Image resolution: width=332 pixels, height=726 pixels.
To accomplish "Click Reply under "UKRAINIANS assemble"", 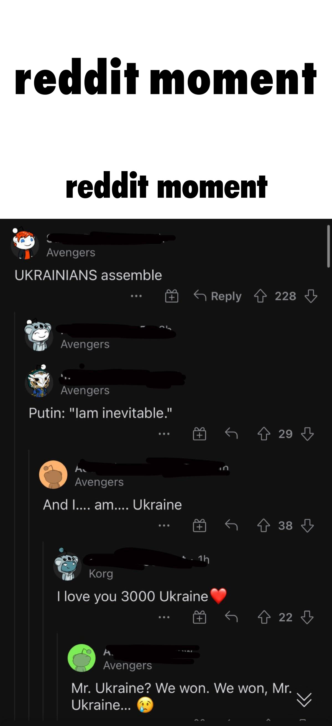I will click(218, 296).
